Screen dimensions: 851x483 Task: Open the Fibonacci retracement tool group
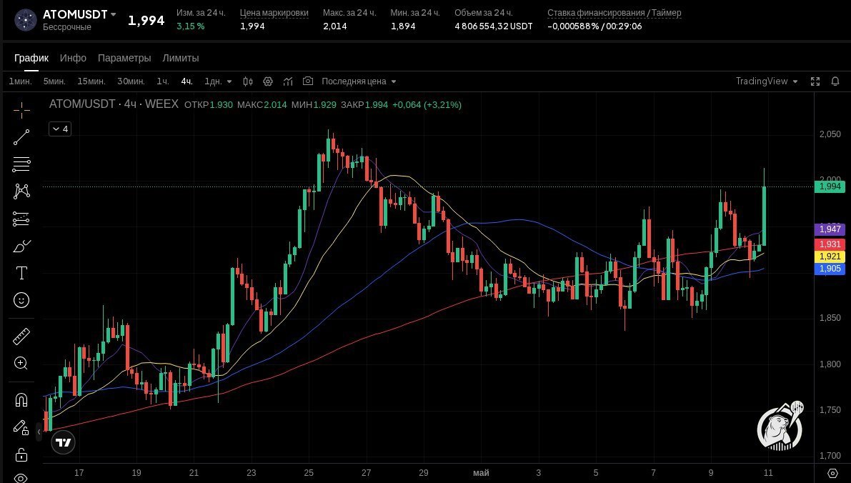(21, 164)
